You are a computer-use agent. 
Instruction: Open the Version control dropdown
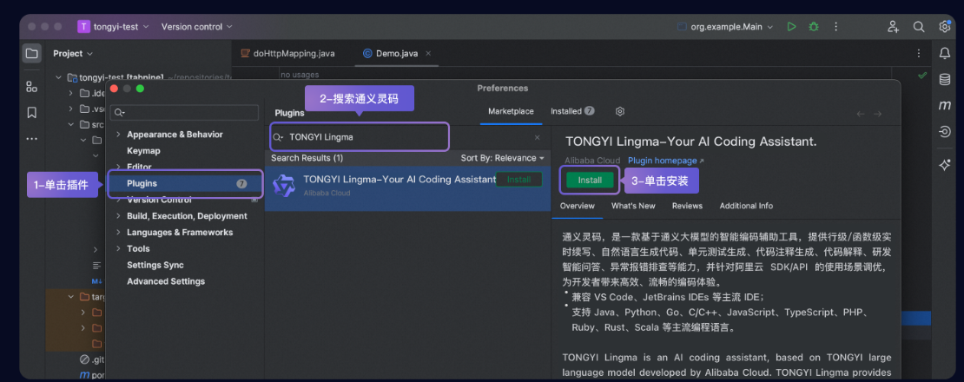coord(197,26)
